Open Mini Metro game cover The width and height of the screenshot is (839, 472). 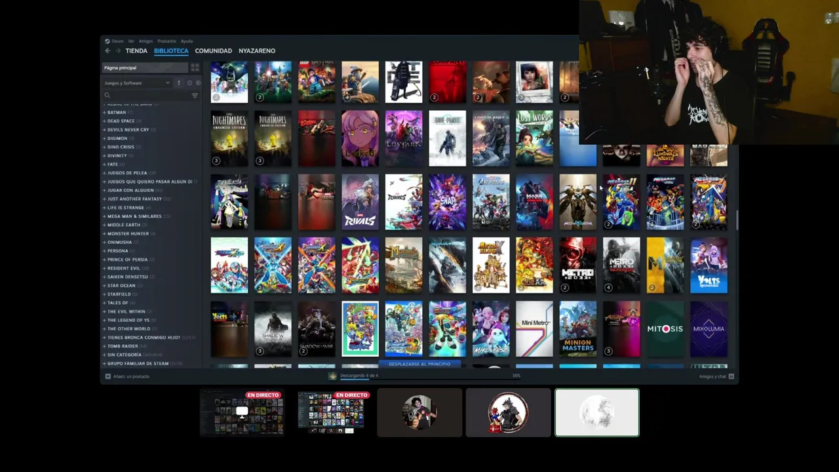[x=534, y=328]
